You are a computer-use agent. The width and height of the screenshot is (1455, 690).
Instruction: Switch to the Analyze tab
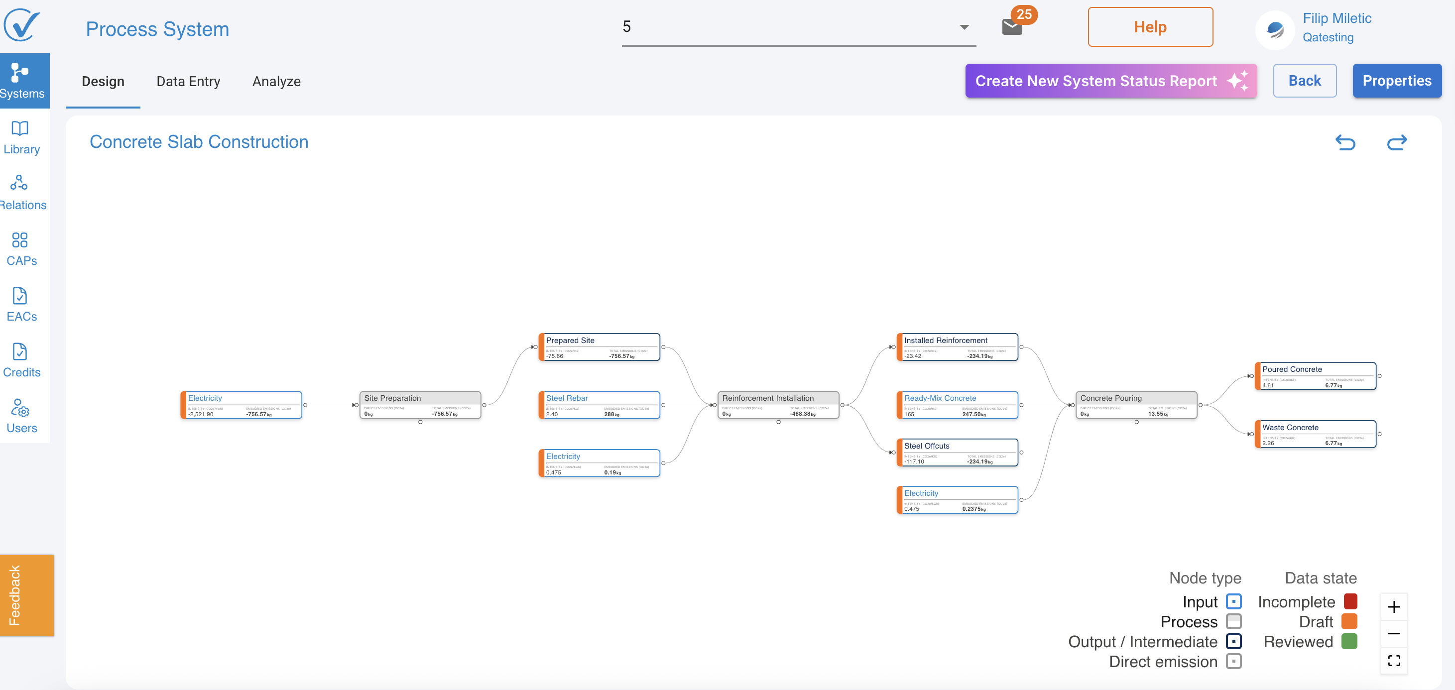pos(276,81)
